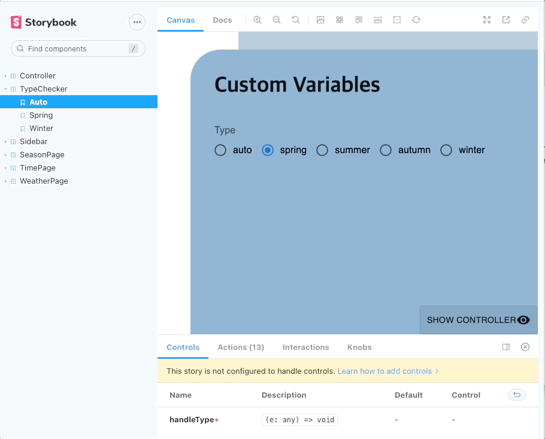Image resolution: width=545 pixels, height=439 pixels.
Task: Expand the Controller tree node
Action: (x=5, y=75)
